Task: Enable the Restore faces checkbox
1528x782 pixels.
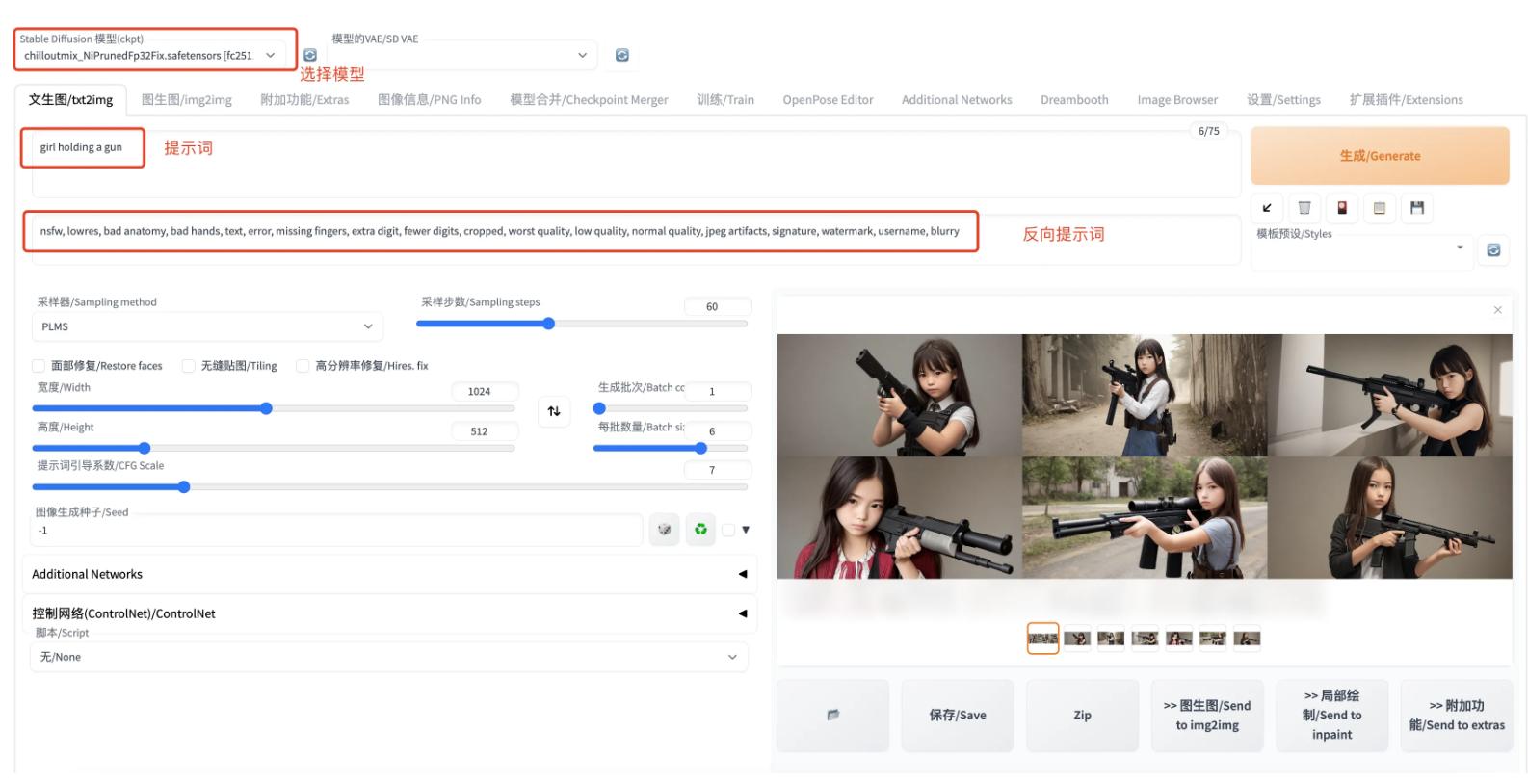Action: [39, 366]
